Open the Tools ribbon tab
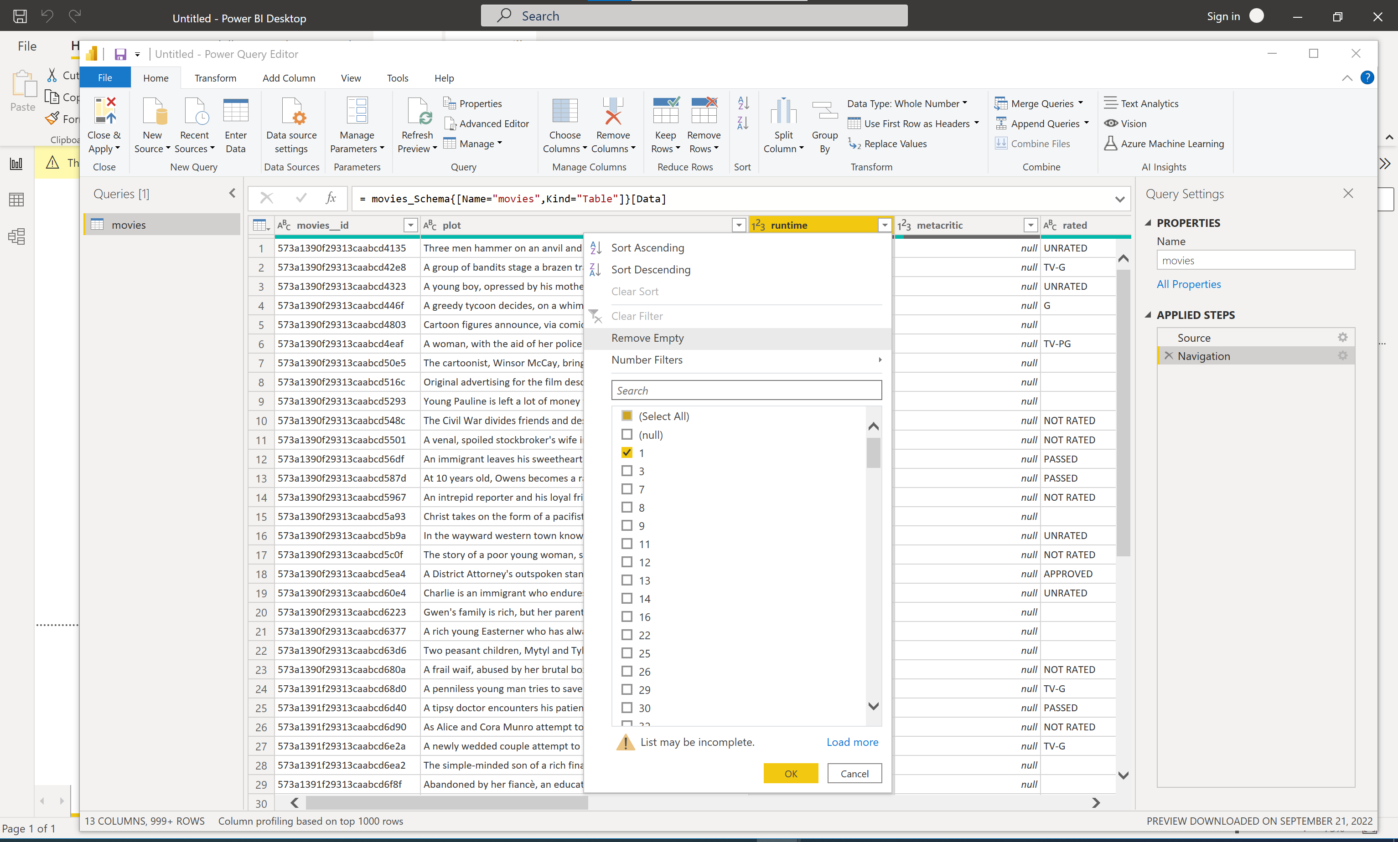 tap(397, 78)
